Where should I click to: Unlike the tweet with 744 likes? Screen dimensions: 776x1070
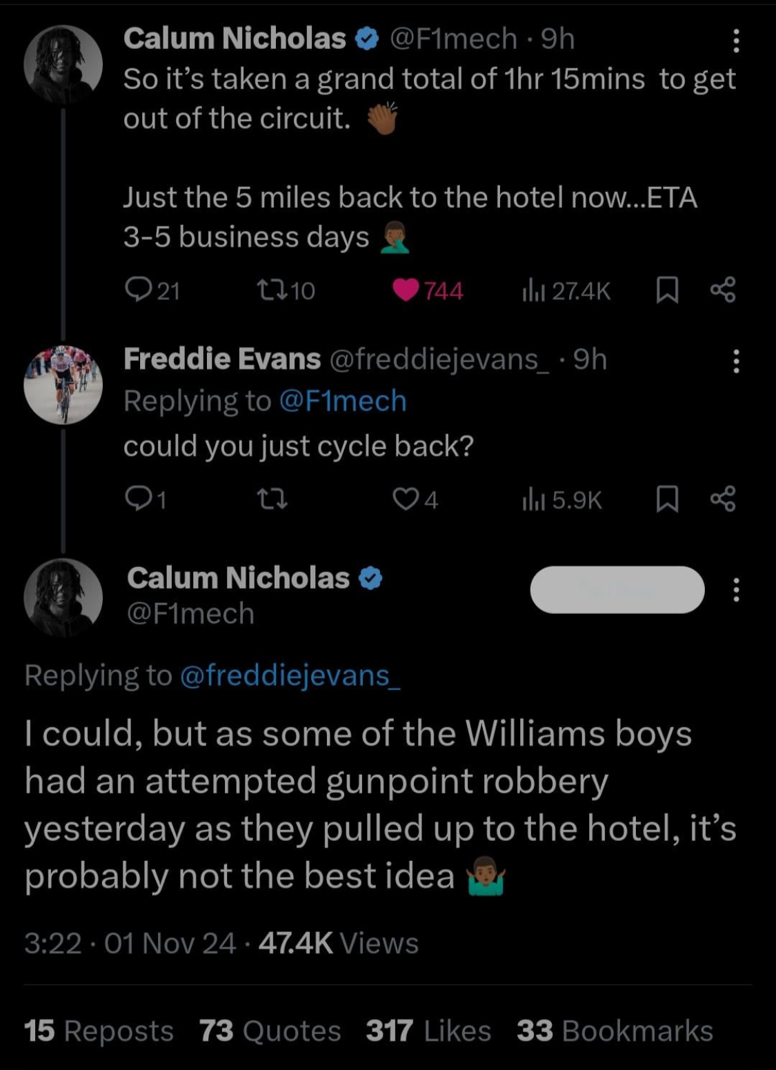click(x=406, y=290)
